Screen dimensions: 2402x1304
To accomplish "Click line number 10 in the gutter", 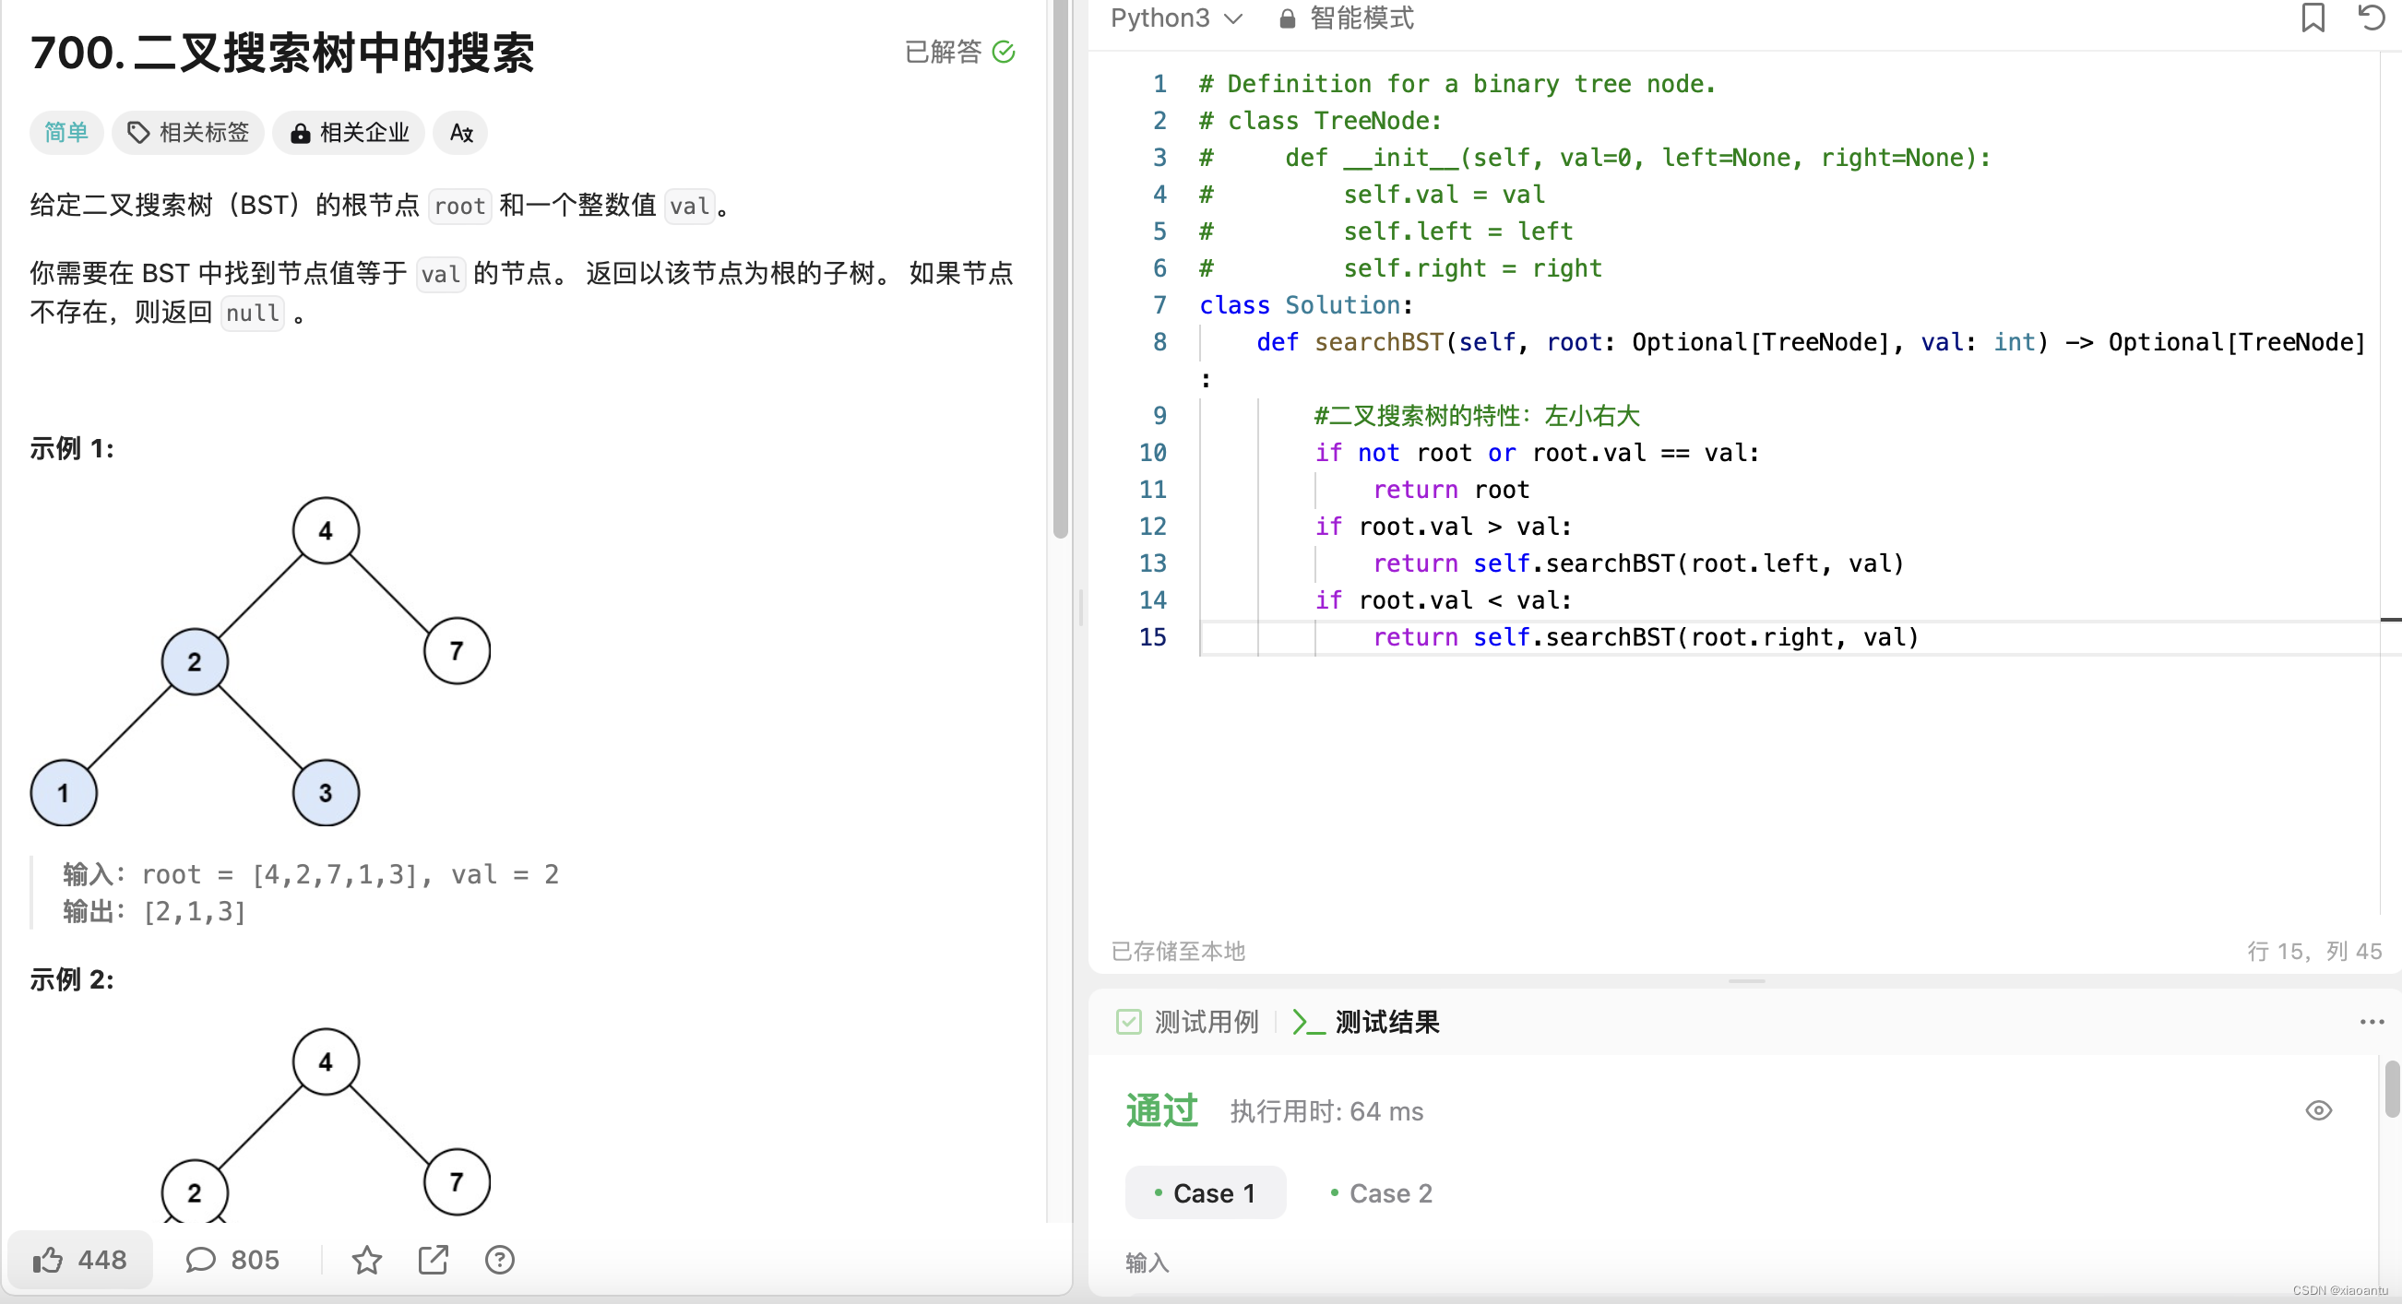I will (x=1152, y=452).
